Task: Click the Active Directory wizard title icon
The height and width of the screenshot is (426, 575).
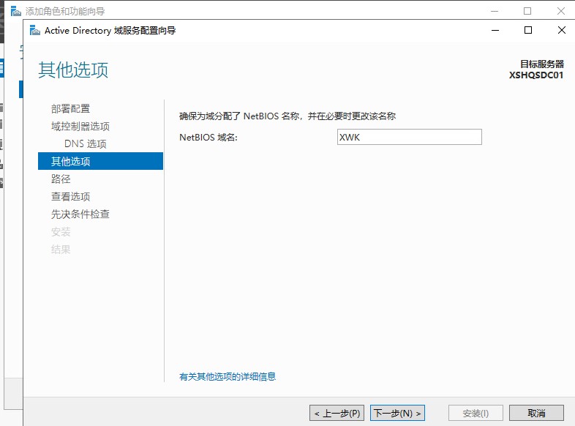Action: pyautogui.click(x=35, y=31)
